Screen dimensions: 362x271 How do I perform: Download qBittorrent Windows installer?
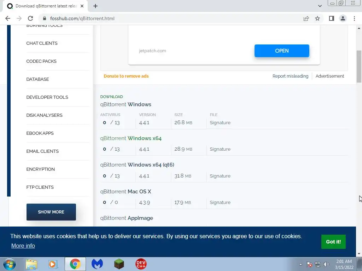click(x=125, y=104)
